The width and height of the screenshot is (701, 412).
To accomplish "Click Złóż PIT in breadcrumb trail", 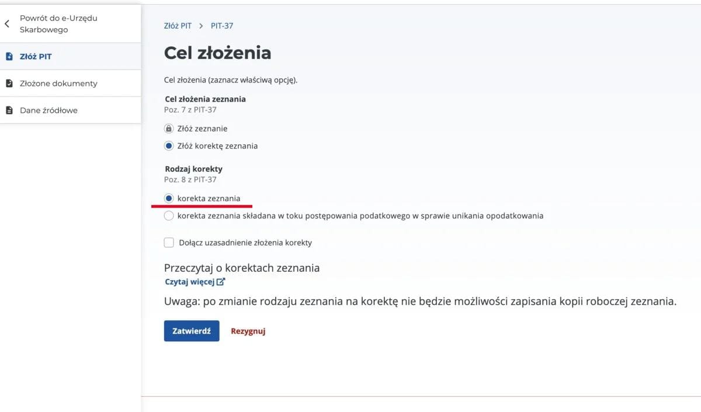I will 178,26.
